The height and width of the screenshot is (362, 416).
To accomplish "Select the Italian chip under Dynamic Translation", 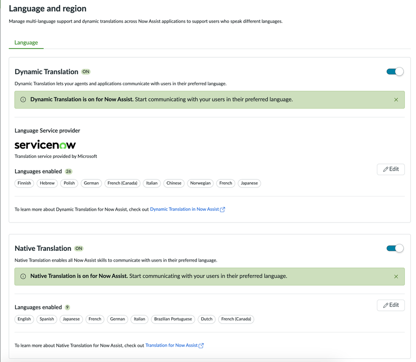I will [x=152, y=183].
